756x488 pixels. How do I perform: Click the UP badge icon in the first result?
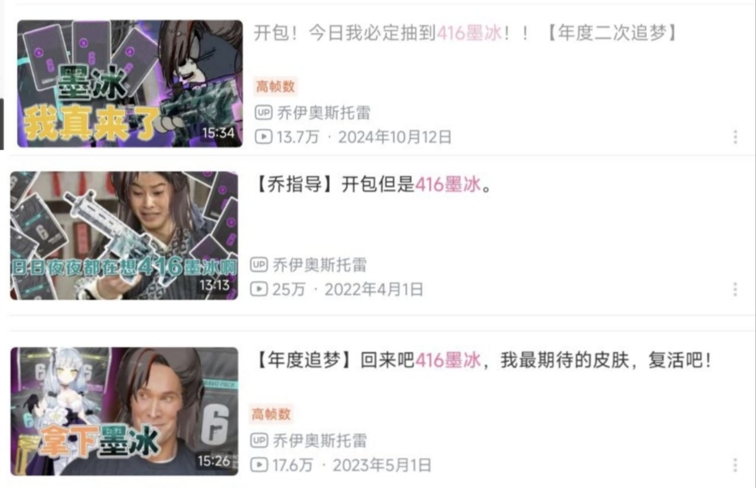[263, 112]
